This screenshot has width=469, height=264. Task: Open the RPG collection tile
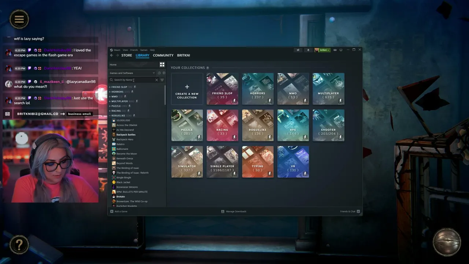click(293, 125)
